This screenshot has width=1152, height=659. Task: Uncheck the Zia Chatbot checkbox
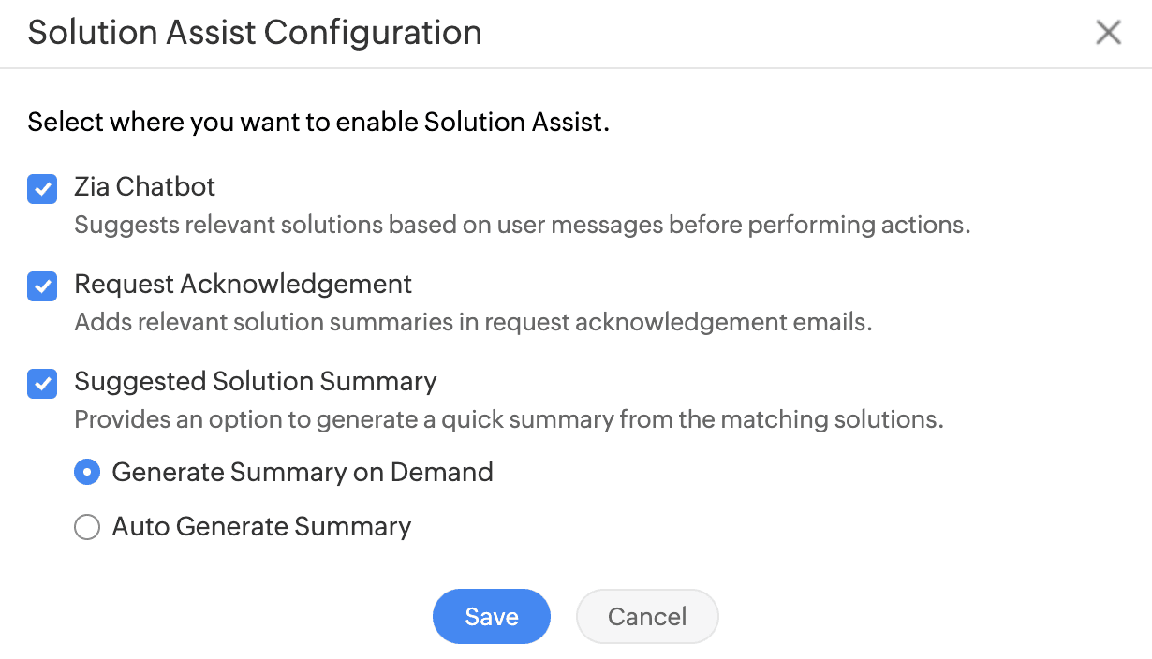[42, 190]
